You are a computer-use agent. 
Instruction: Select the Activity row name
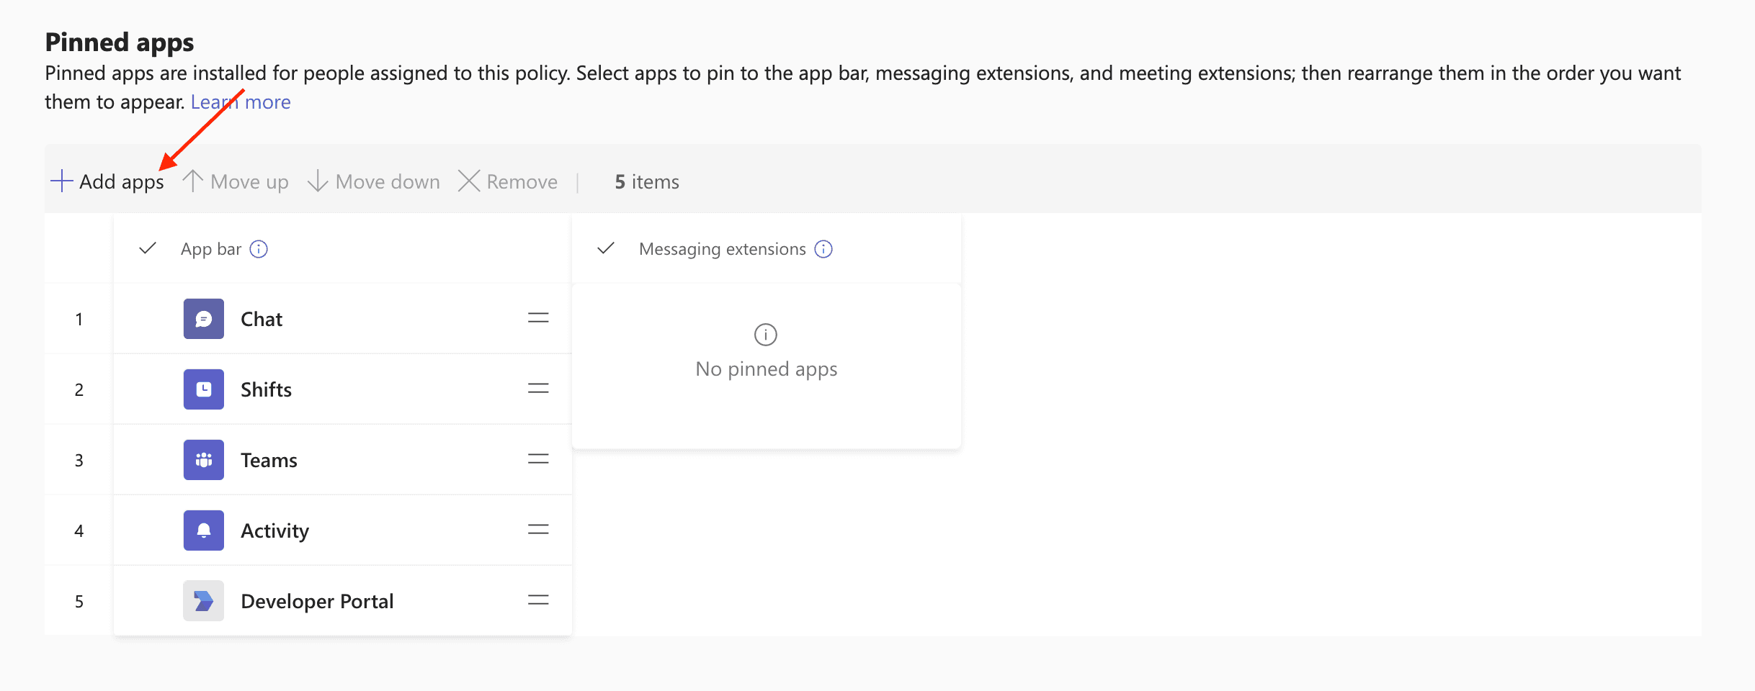click(275, 531)
